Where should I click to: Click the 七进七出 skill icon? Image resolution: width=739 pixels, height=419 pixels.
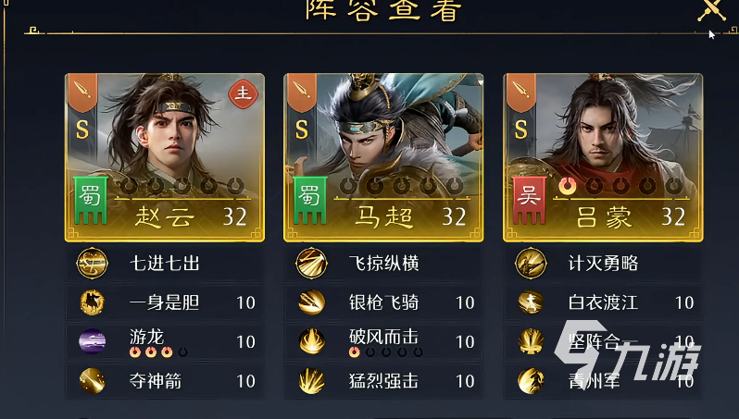[93, 264]
